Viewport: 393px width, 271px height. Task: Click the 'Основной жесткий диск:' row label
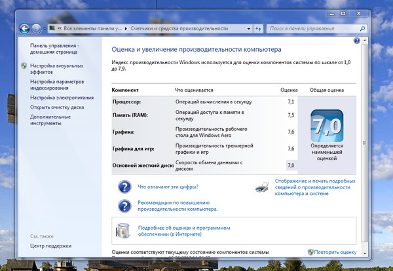[x=143, y=166]
